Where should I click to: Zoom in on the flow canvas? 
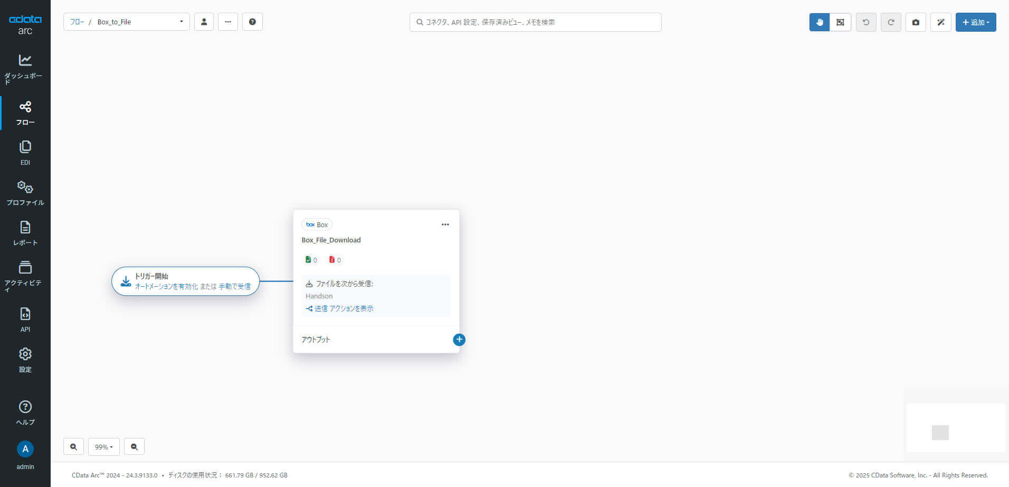(73, 446)
